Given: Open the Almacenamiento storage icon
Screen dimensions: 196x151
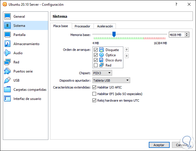Looking at the screenshot, I should 7,44.
